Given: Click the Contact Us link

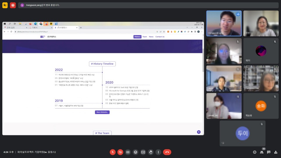Looking at the screenshot, I should click(160, 37).
